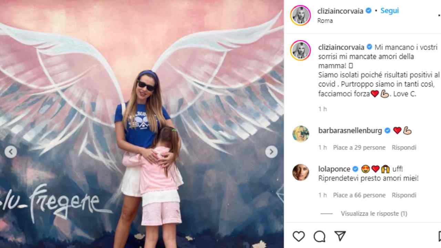
Task: Open cliziaincorvaia header profile picture
Action: [x=300, y=15]
